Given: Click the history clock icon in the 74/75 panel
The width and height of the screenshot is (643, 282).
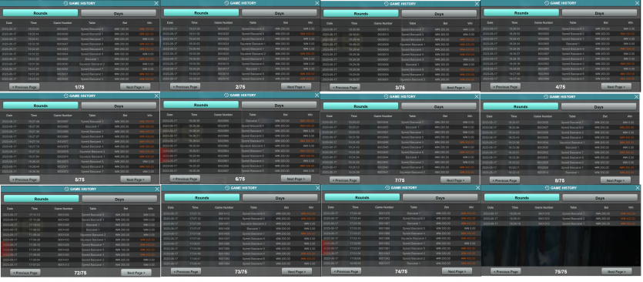Looking at the screenshot, I should pyautogui.click(x=387, y=187).
